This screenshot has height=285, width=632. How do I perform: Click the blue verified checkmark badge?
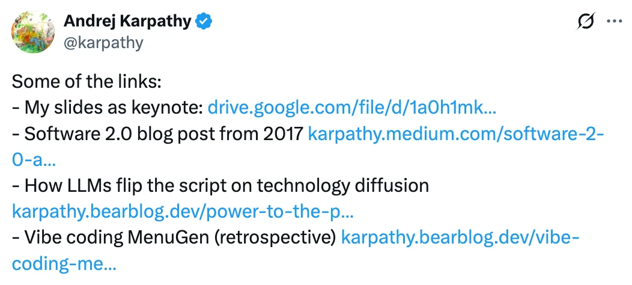point(204,21)
